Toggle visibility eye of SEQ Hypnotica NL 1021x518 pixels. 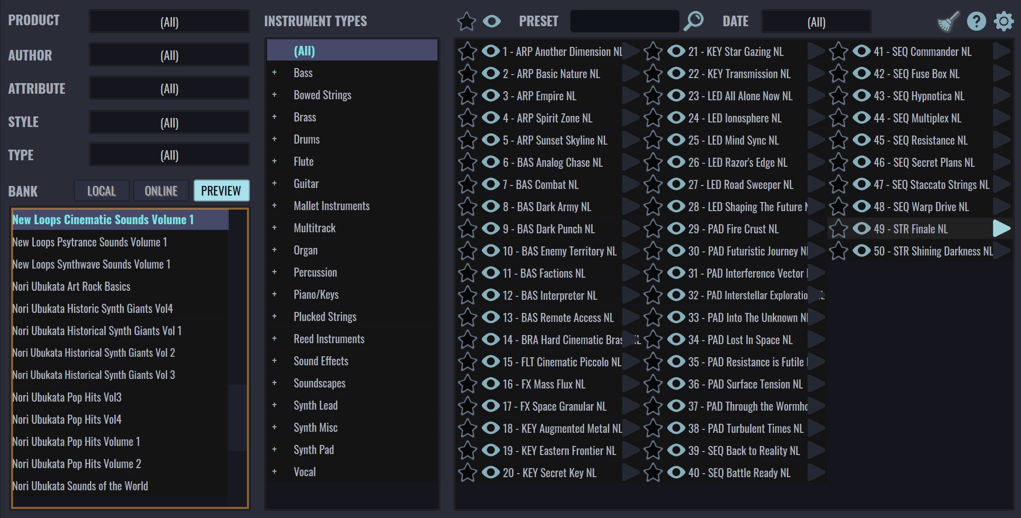click(x=861, y=96)
